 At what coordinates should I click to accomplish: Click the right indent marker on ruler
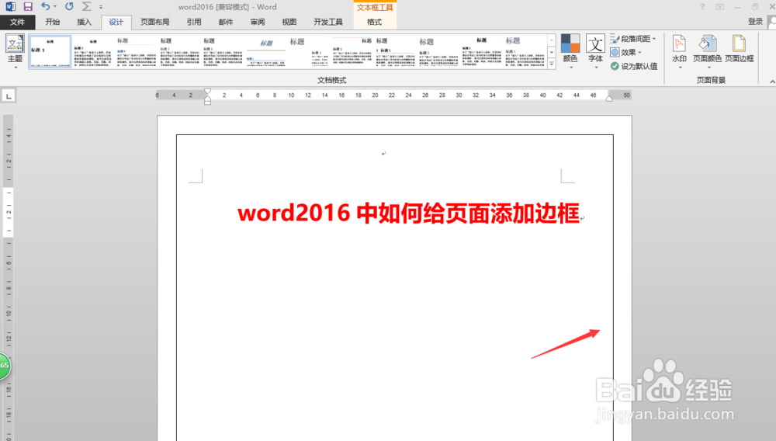coord(609,98)
